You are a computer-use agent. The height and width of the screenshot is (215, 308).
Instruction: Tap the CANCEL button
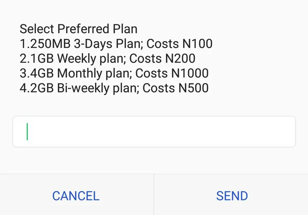(76, 196)
